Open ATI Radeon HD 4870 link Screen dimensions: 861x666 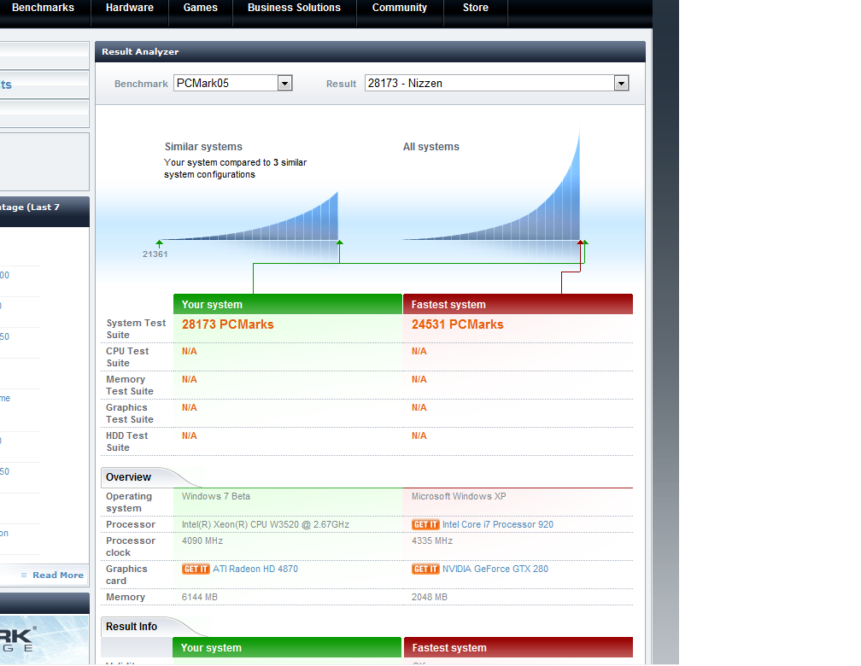coord(255,569)
